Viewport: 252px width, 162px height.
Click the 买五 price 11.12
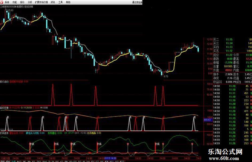229,51
